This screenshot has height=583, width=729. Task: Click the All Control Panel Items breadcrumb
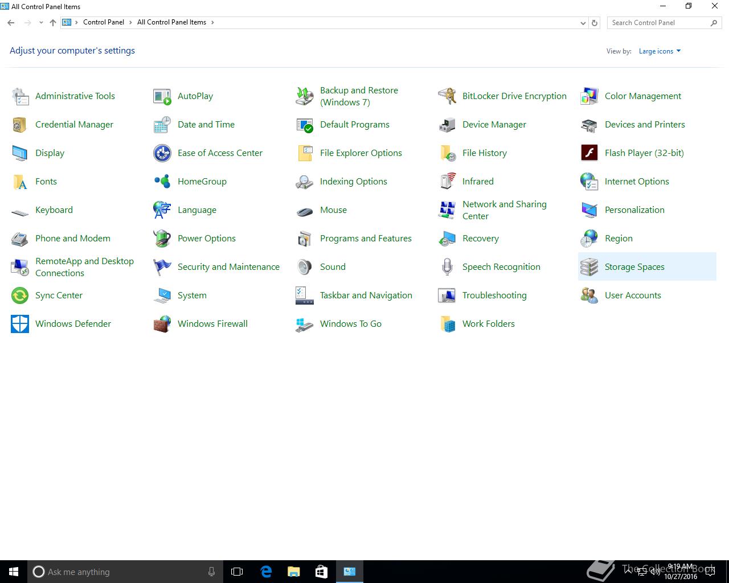tap(171, 22)
